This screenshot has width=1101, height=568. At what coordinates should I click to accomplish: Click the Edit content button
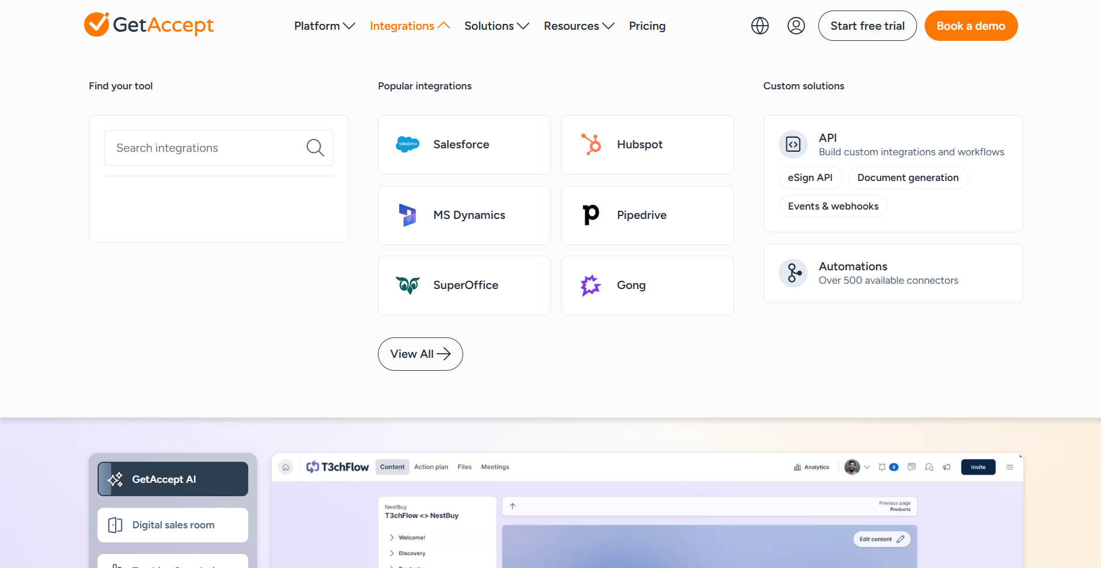point(882,539)
